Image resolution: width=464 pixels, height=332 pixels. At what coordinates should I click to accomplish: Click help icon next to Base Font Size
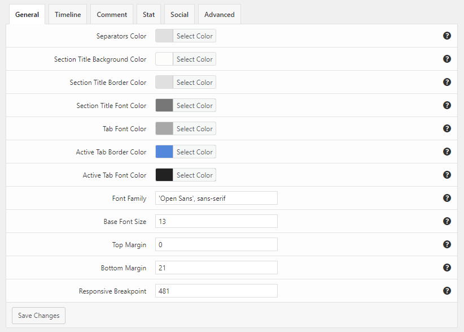(x=447, y=221)
